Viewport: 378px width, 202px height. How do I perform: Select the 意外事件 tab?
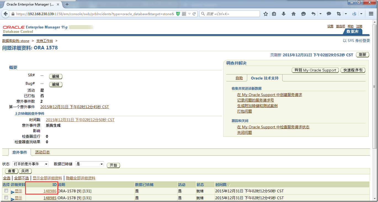coord(20,152)
